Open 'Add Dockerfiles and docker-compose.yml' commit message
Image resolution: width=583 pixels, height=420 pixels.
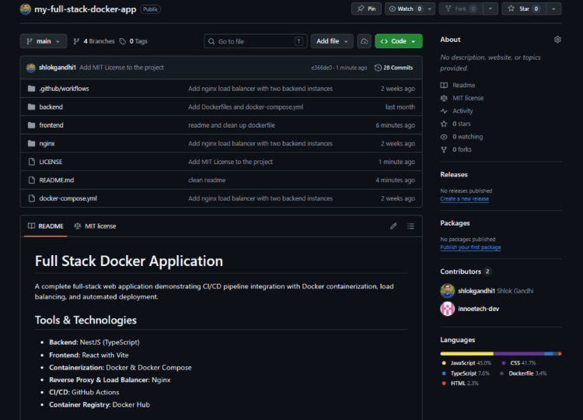tap(246, 107)
